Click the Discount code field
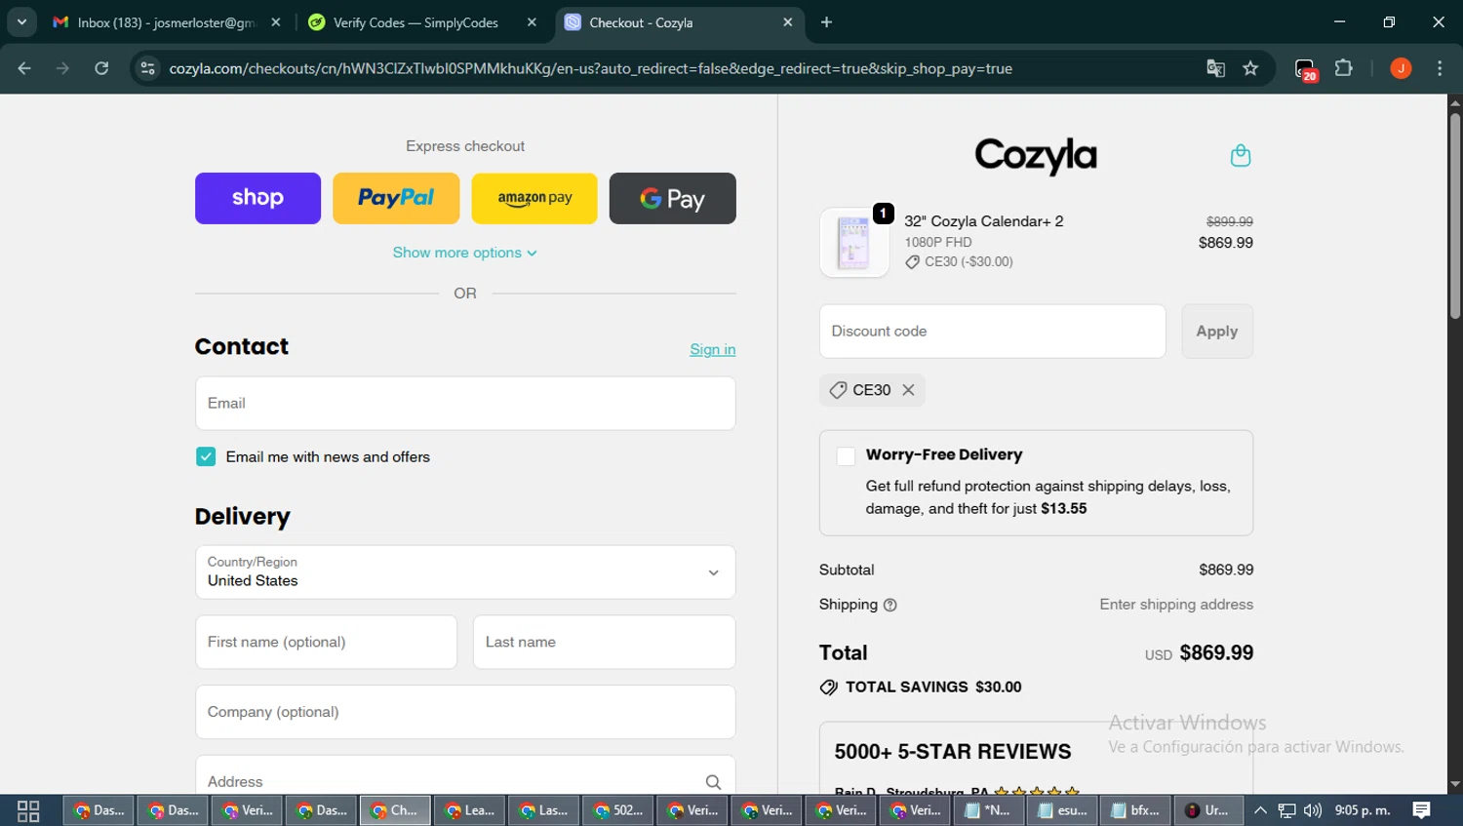This screenshot has width=1463, height=826. tap(993, 332)
